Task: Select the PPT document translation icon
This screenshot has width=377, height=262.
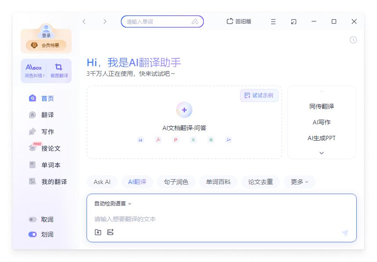Action: (x=176, y=140)
